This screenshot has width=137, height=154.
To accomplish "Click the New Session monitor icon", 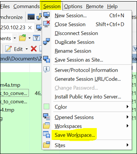I will 46,15.
